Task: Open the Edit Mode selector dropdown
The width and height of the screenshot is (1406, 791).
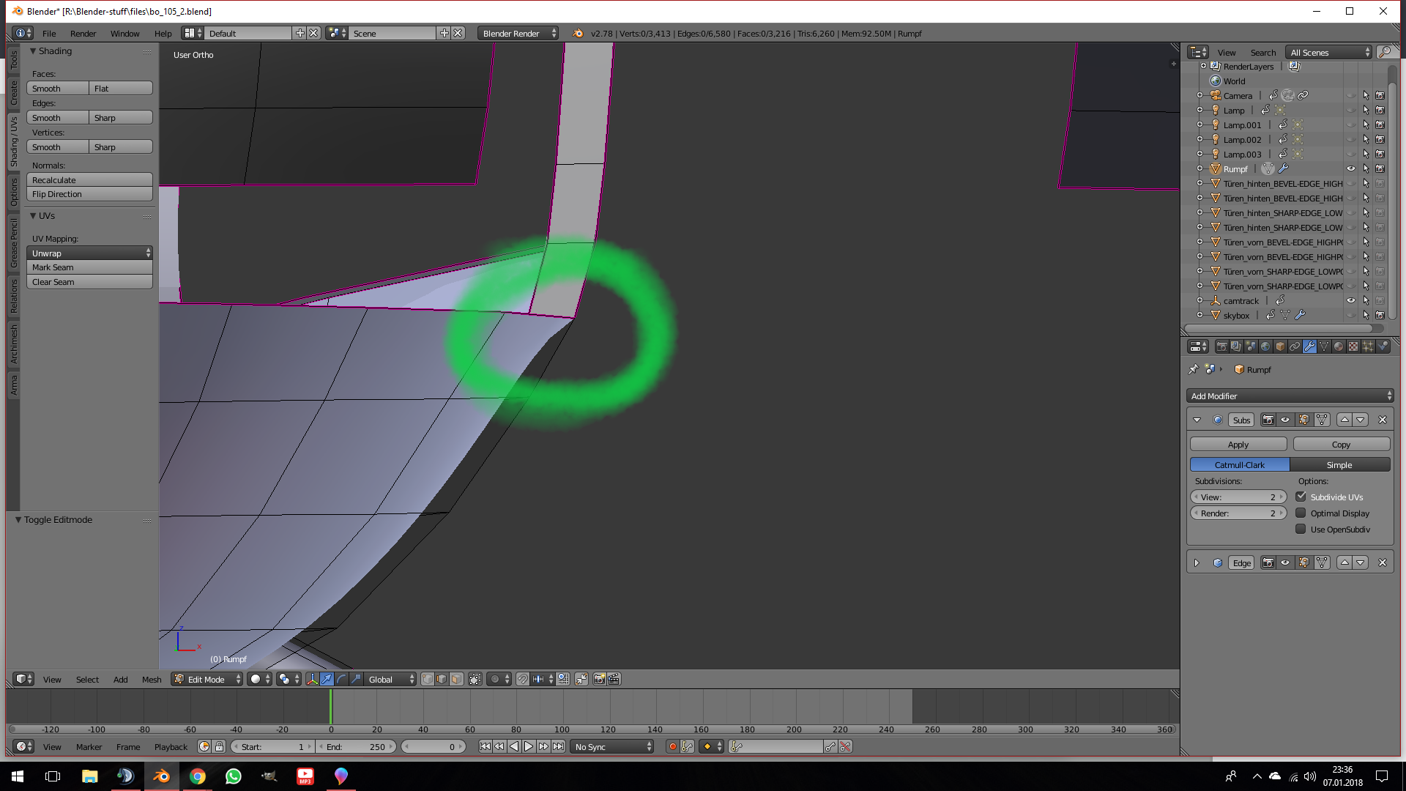Action: [208, 679]
